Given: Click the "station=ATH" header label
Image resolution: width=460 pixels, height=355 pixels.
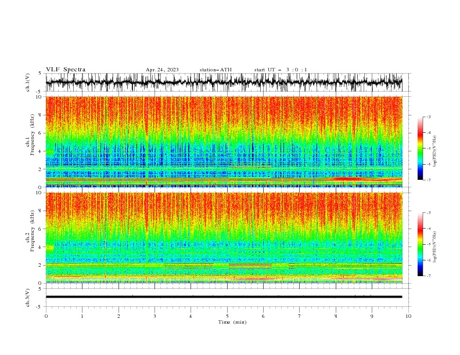Looking at the screenshot, I should pos(215,70).
